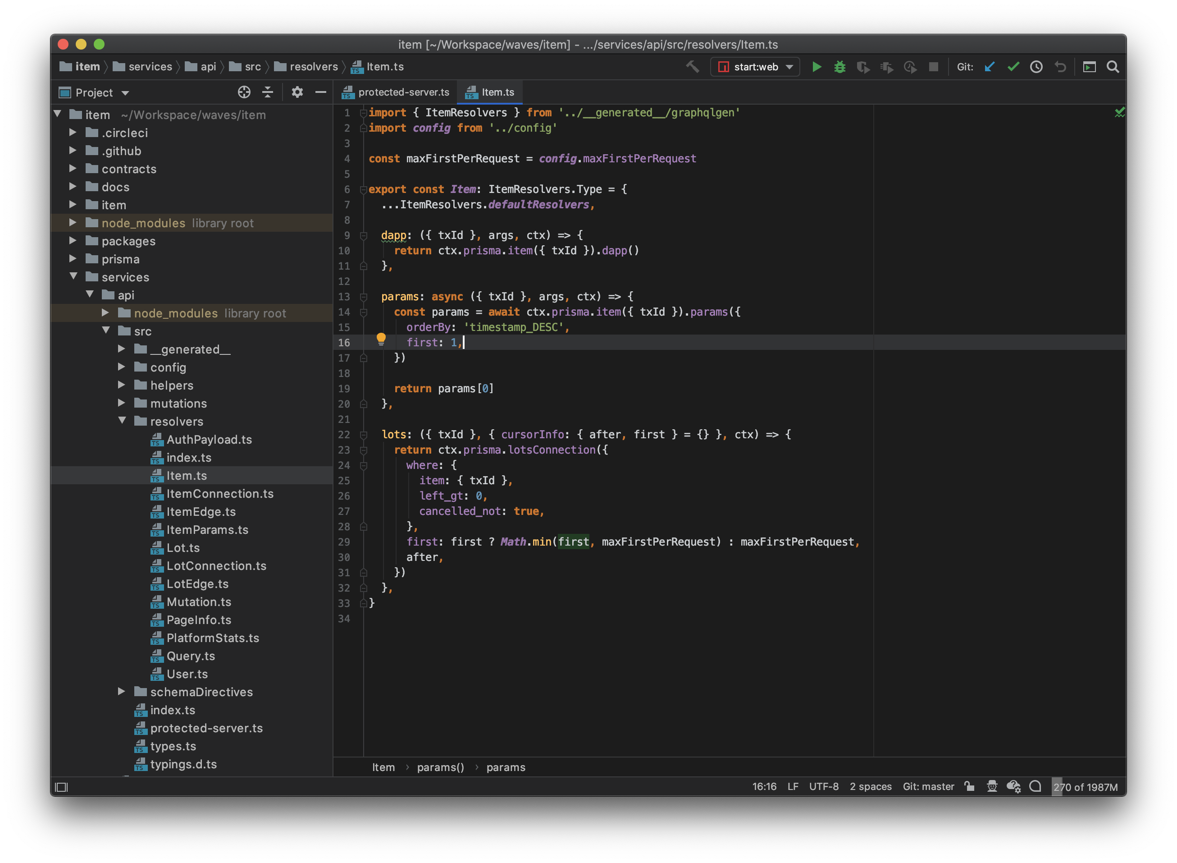Click Locate current file crosshair icon
1177x863 pixels.
click(244, 92)
